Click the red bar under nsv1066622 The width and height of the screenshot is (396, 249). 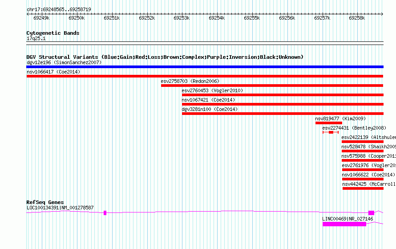363,179
